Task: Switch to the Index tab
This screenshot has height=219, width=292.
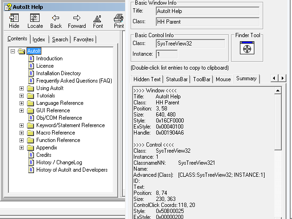Action: coord(39,39)
